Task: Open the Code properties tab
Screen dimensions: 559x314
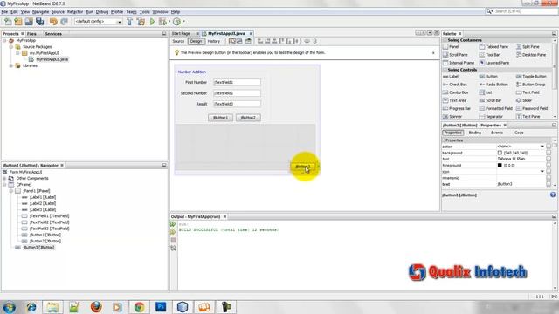Action: [519, 133]
